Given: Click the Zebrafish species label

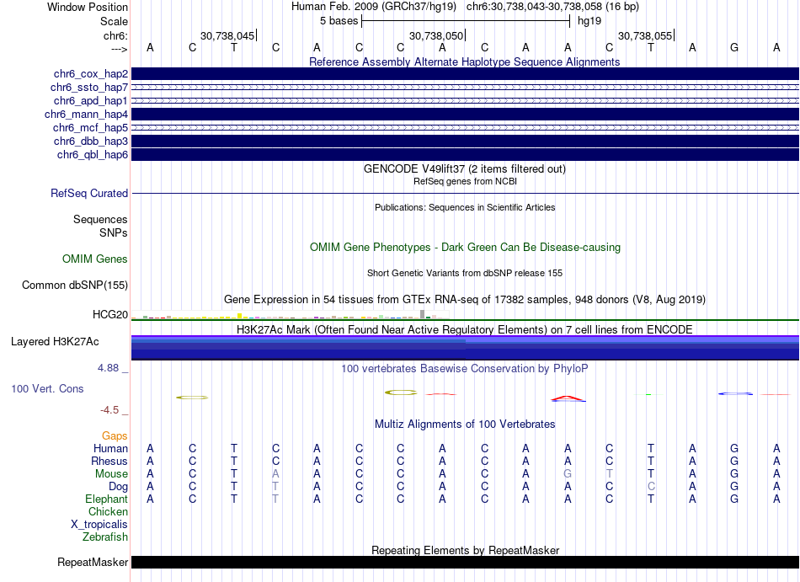Looking at the screenshot, I should pyautogui.click(x=105, y=537).
